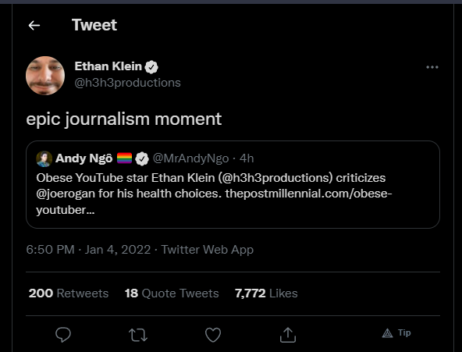Open the share upload icon
Image resolution: width=462 pixels, height=352 pixels.
tap(287, 335)
